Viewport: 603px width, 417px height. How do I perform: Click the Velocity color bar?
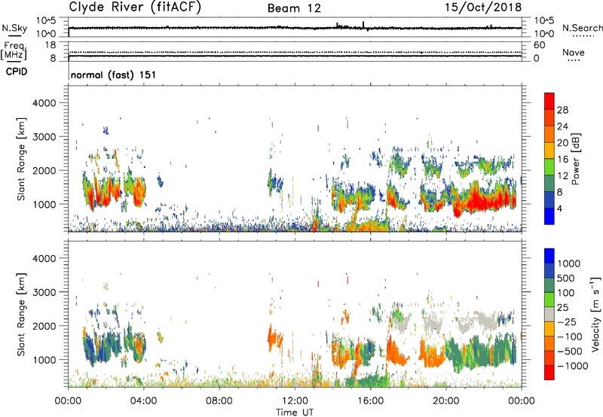[x=549, y=314]
